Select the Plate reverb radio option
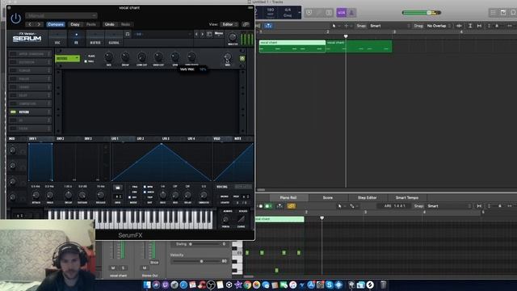This screenshot has width=517, height=291. [x=86, y=56]
